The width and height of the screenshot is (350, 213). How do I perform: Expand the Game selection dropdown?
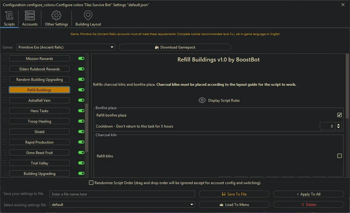112,47
